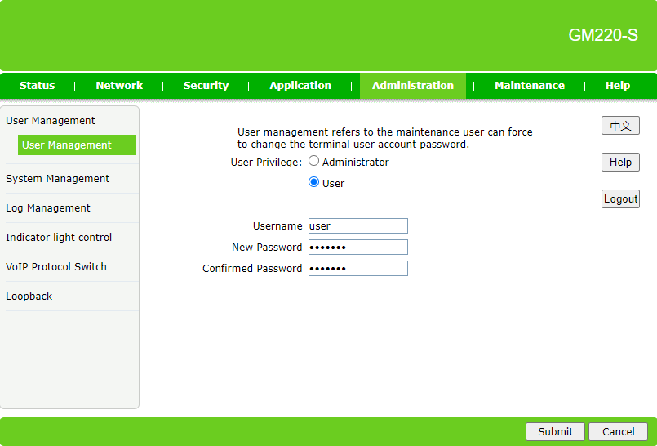657x446 pixels.
Task: Click the Confirmed Password field
Action: 357,269
